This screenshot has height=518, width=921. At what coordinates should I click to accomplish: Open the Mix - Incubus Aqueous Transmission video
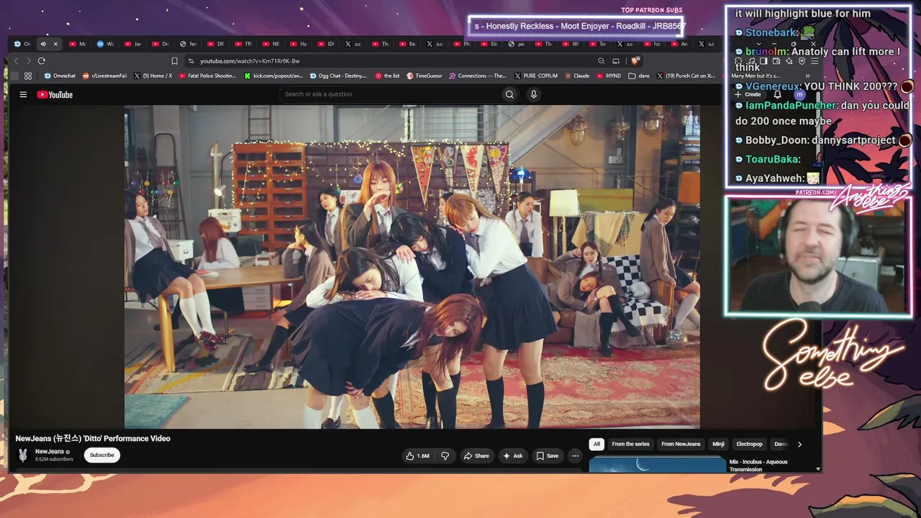click(x=758, y=465)
